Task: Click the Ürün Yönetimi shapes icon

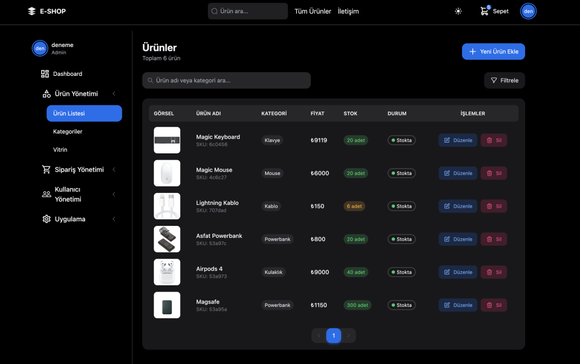Action: (x=46, y=94)
